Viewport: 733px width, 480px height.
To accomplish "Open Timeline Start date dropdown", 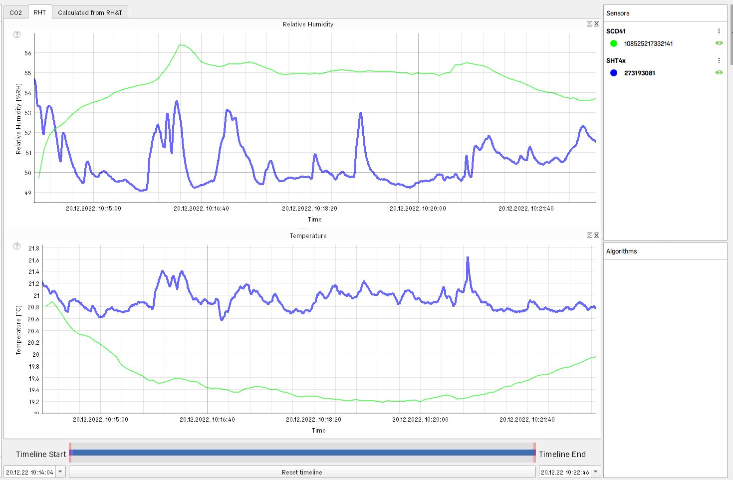I will coord(60,472).
